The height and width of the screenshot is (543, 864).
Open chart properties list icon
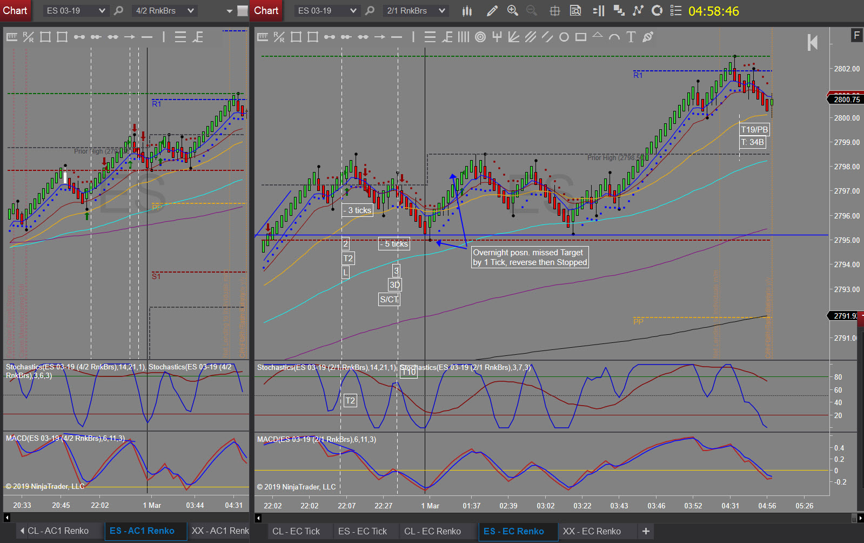tap(675, 11)
